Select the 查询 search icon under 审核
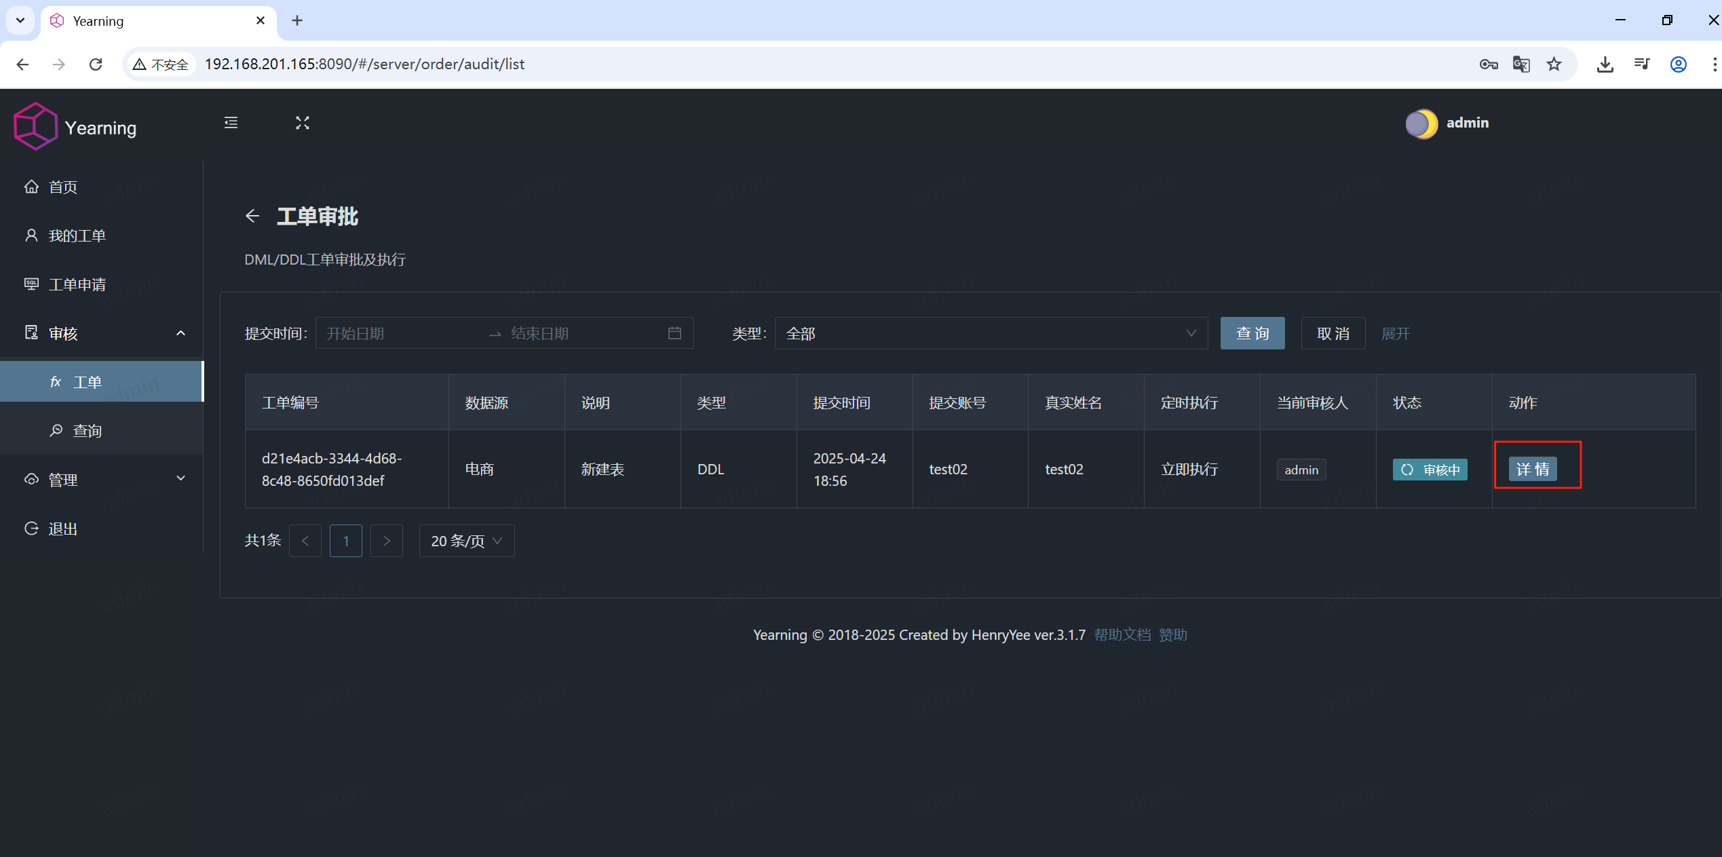 (56, 430)
